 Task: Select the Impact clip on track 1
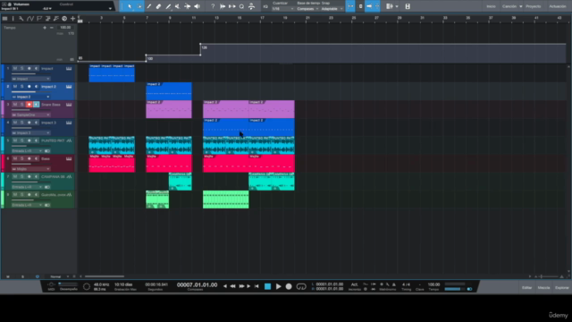112,73
